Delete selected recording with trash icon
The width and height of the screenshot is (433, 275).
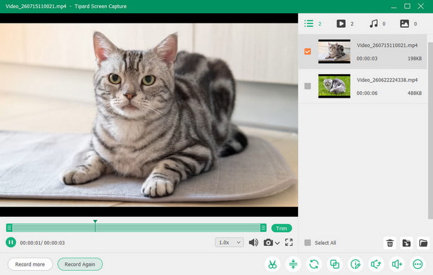coord(390,243)
